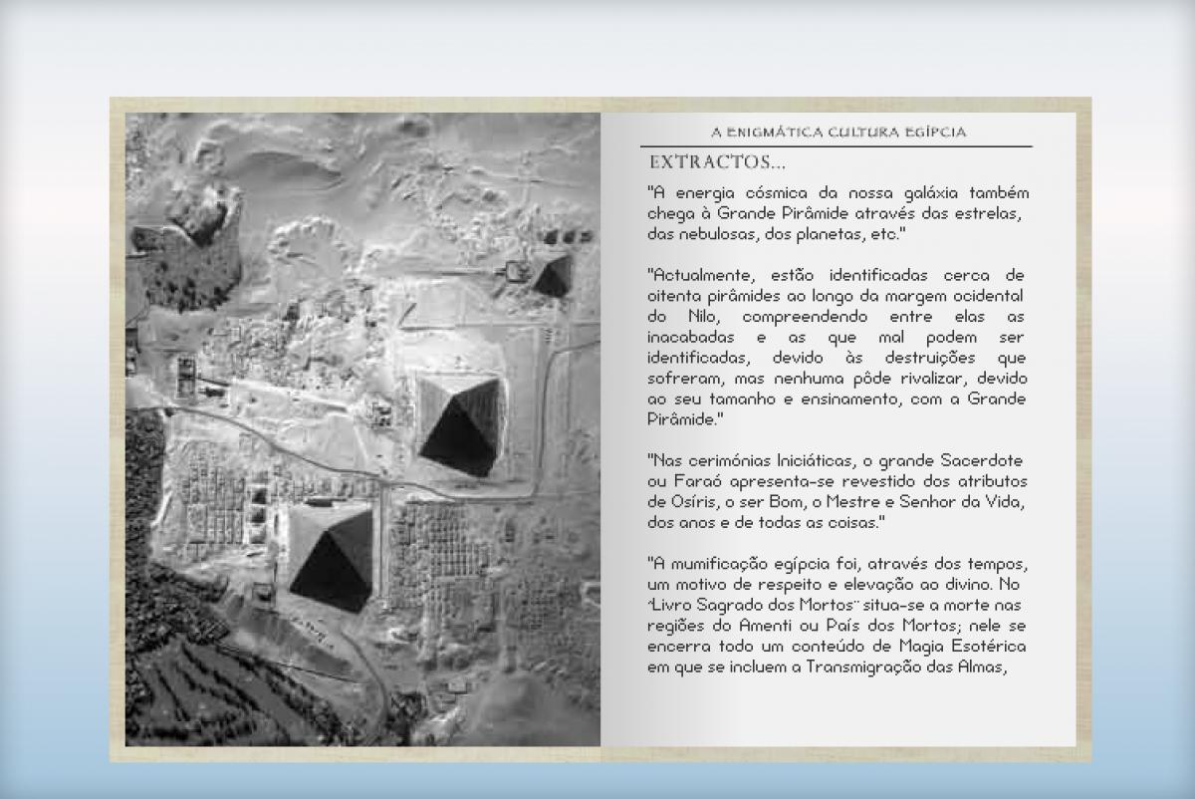Click the title 'A Enigmática Cultura Egípcia'
1195x799 pixels.
[838, 132]
